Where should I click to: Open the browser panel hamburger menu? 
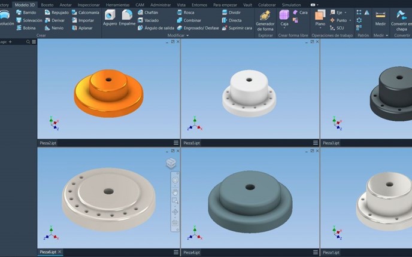(34, 42)
